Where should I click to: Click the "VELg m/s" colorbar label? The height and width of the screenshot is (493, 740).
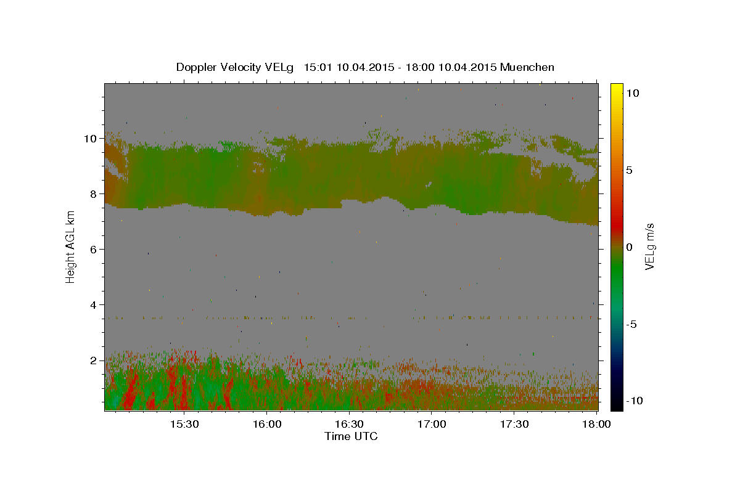coord(649,246)
